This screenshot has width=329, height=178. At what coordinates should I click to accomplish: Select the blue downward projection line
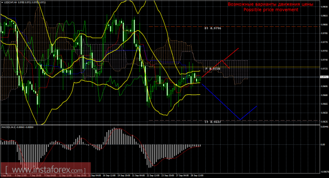[x=230, y=102]
